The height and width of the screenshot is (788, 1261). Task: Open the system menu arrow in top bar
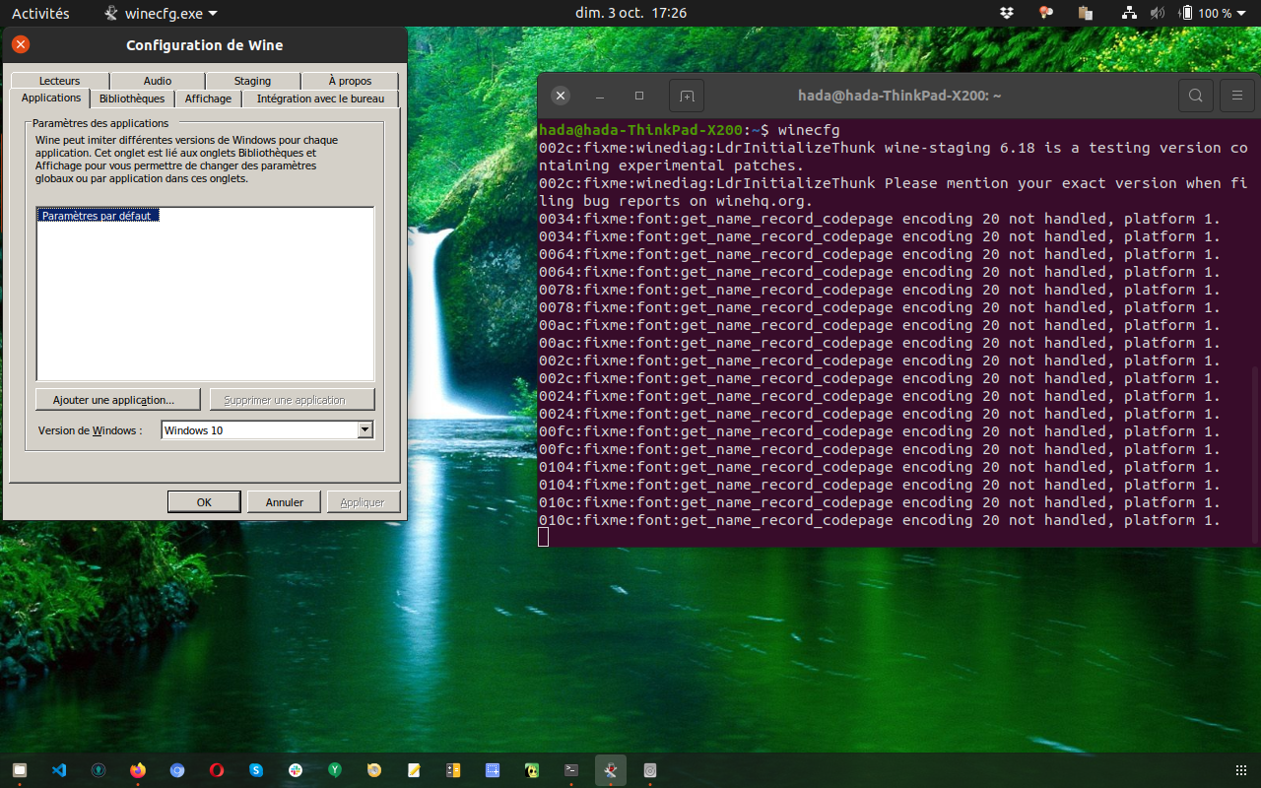tap(1243, 13)
